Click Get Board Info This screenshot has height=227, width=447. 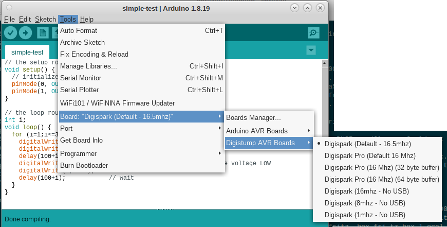pos(141,140)
